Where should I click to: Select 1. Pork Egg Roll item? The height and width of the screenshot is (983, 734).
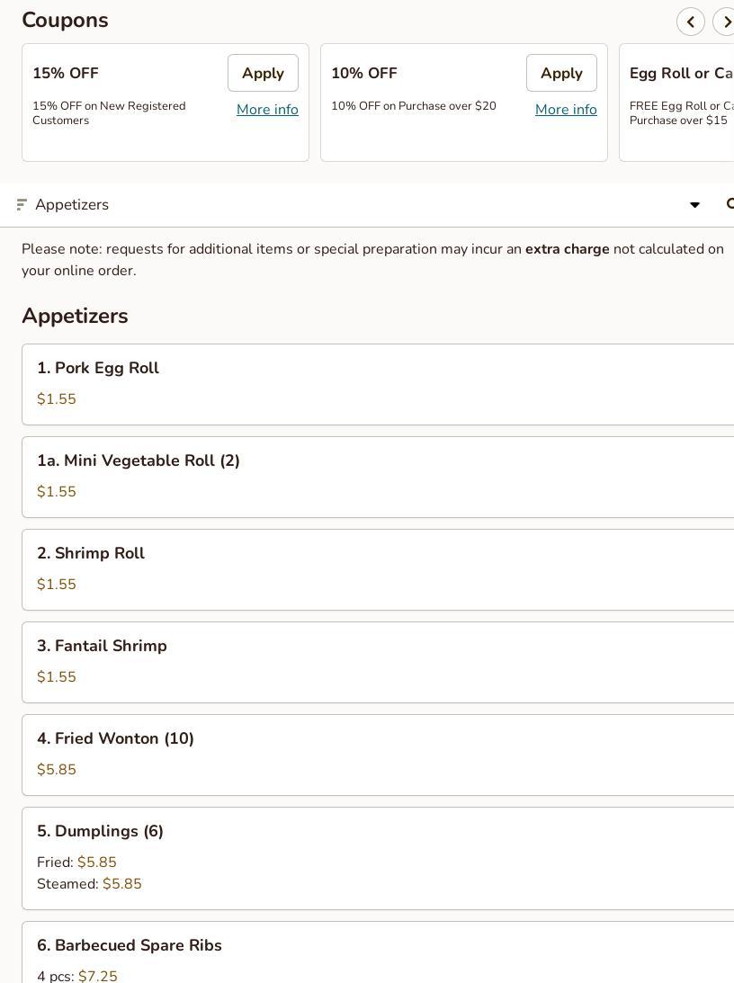pyautogui.click(x=378, y=384)
